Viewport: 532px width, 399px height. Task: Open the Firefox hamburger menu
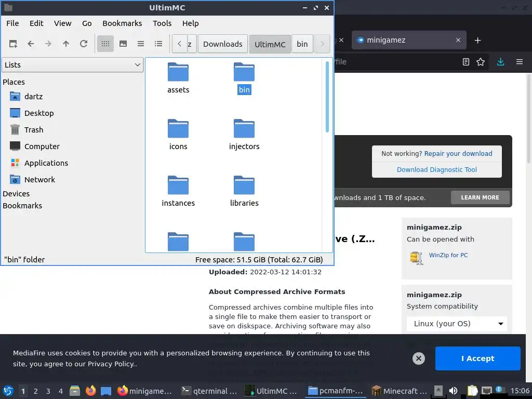click(x=520, y=62)
